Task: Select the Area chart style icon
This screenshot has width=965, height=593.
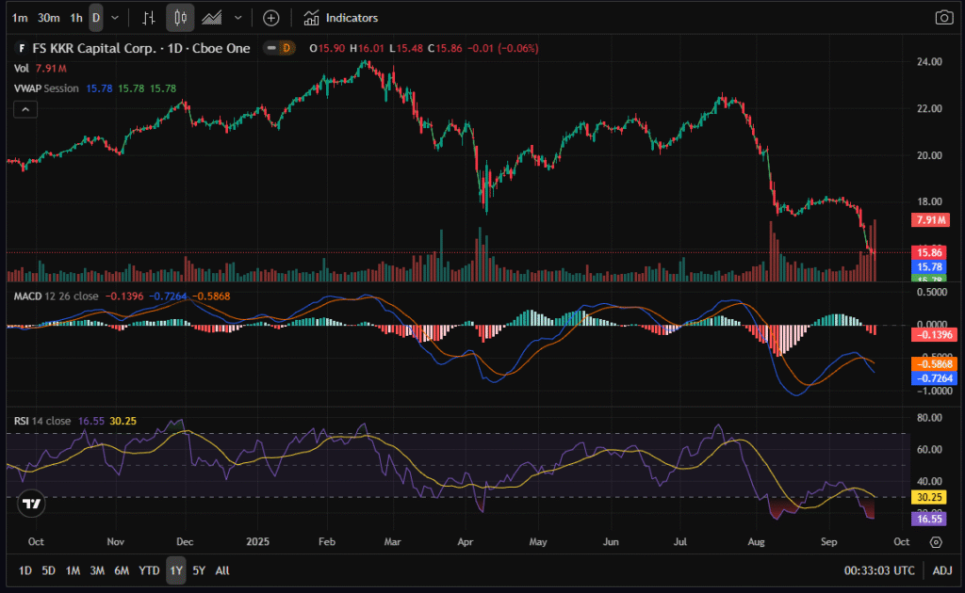Action: coord(212,18)
